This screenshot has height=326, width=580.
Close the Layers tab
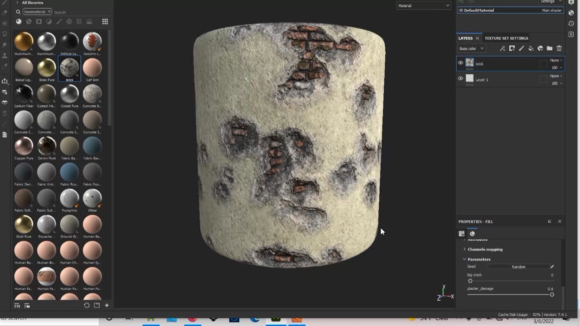pyautogui.click(x=477, y=38)
